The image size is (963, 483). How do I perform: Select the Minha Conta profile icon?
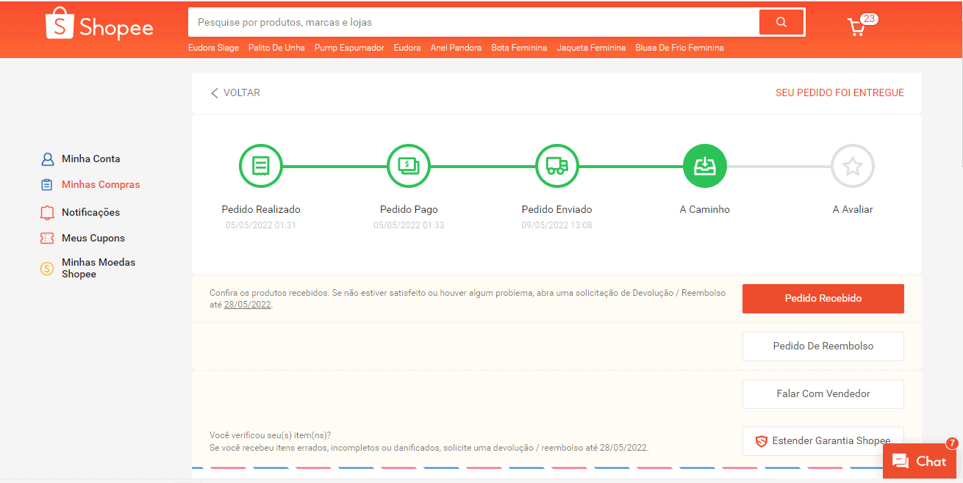click(47, 159)
